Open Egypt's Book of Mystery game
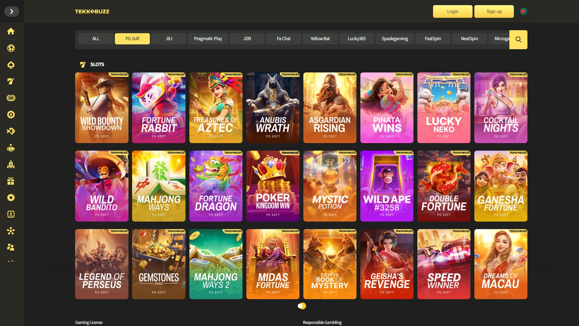Image resolution: width=579 pixels, height=326 pixels. tap(330, 264)
